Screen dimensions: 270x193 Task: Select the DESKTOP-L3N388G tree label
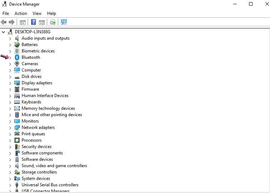(33, 32)
